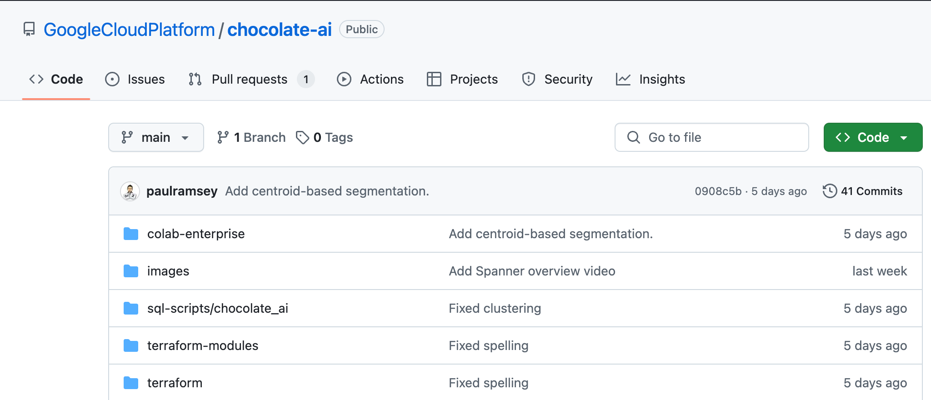The image size is (931, 400).
Task: Open the sql-scripts/chocolate_ai folder
Action: pos(218,308)
